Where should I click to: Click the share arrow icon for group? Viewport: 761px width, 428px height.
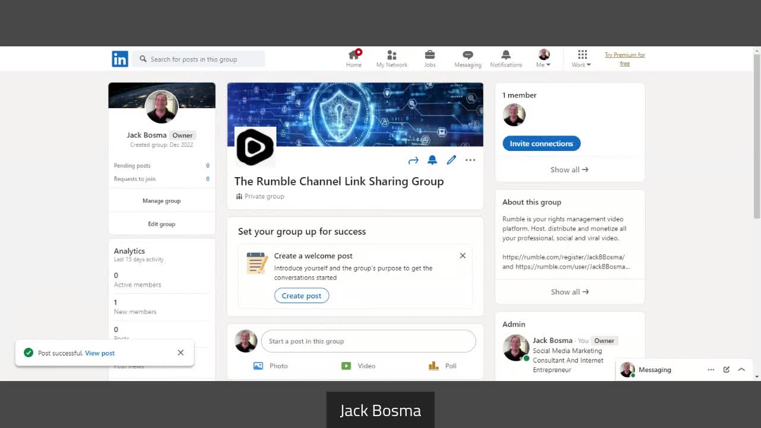click(413, 160)
